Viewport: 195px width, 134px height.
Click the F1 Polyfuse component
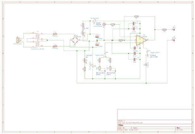[x=55, y=34]
